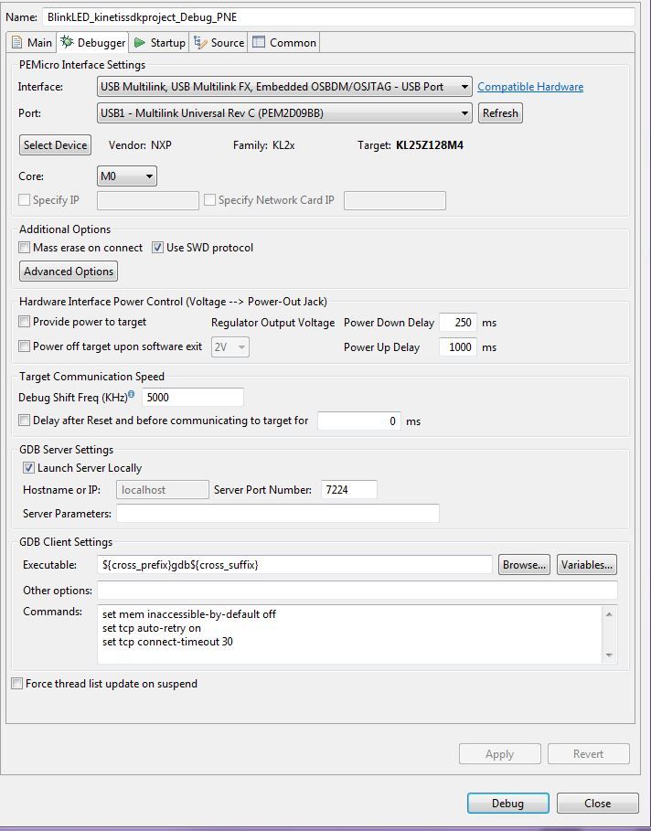Click the info icon beside Debug Shift Freq
Image resolution: width=651 pixels, height=831 pixels.
pyautogui.click(x=132, y=394)
